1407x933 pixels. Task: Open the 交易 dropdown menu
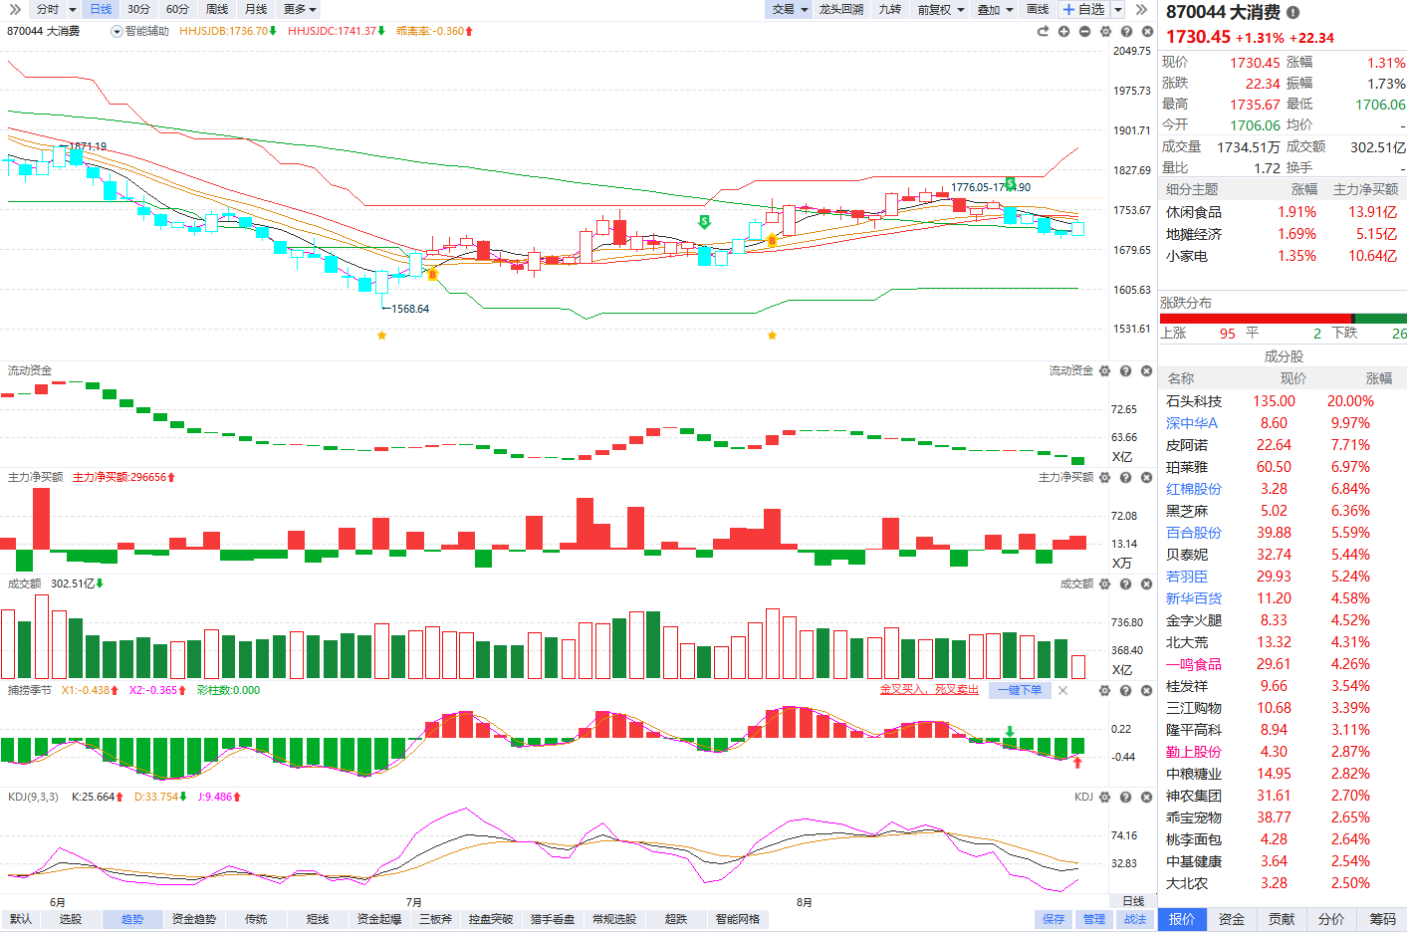(791, 9)
